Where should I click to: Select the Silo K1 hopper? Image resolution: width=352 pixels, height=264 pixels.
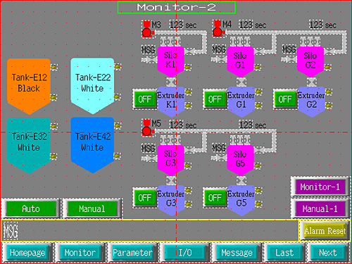click(x=170, y=62)
